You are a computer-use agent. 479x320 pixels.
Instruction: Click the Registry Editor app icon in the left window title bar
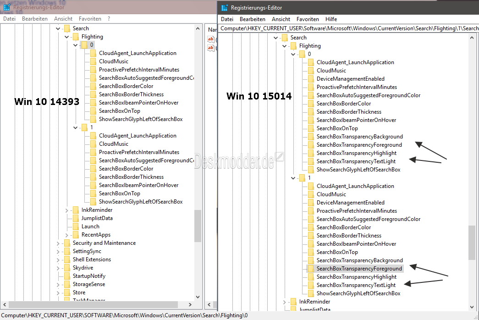[x=7, y=7]
